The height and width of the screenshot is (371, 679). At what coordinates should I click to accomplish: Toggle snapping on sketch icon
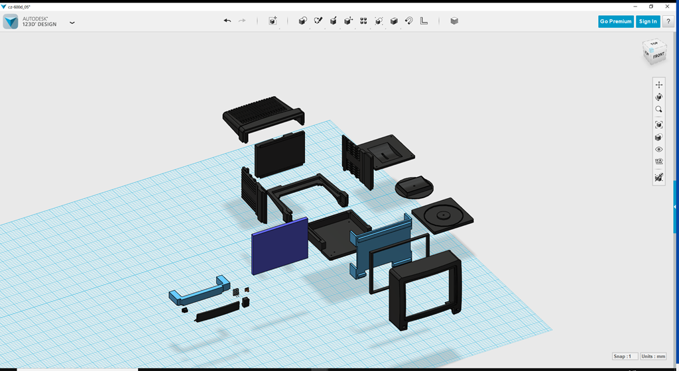[x=658, y=178]
